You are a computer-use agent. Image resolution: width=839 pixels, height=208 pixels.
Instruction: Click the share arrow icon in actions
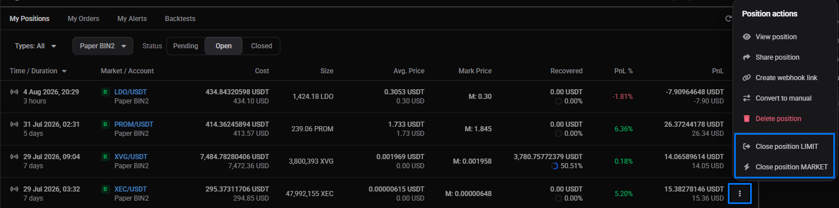click(x=747, y=57)
